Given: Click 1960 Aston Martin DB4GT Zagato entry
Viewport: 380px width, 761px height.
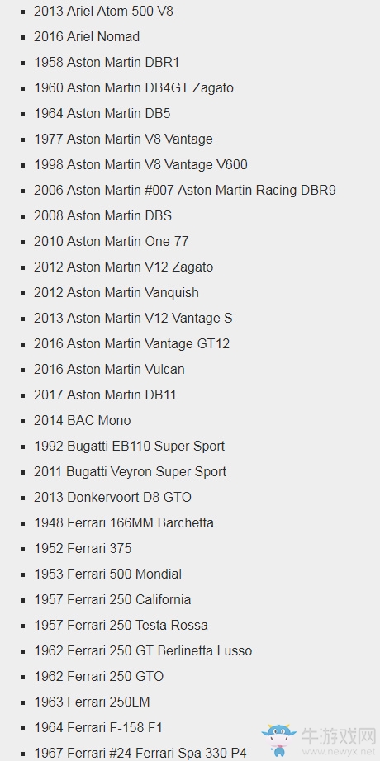Looking at the screenshot, I should click(x=134, y=87).
